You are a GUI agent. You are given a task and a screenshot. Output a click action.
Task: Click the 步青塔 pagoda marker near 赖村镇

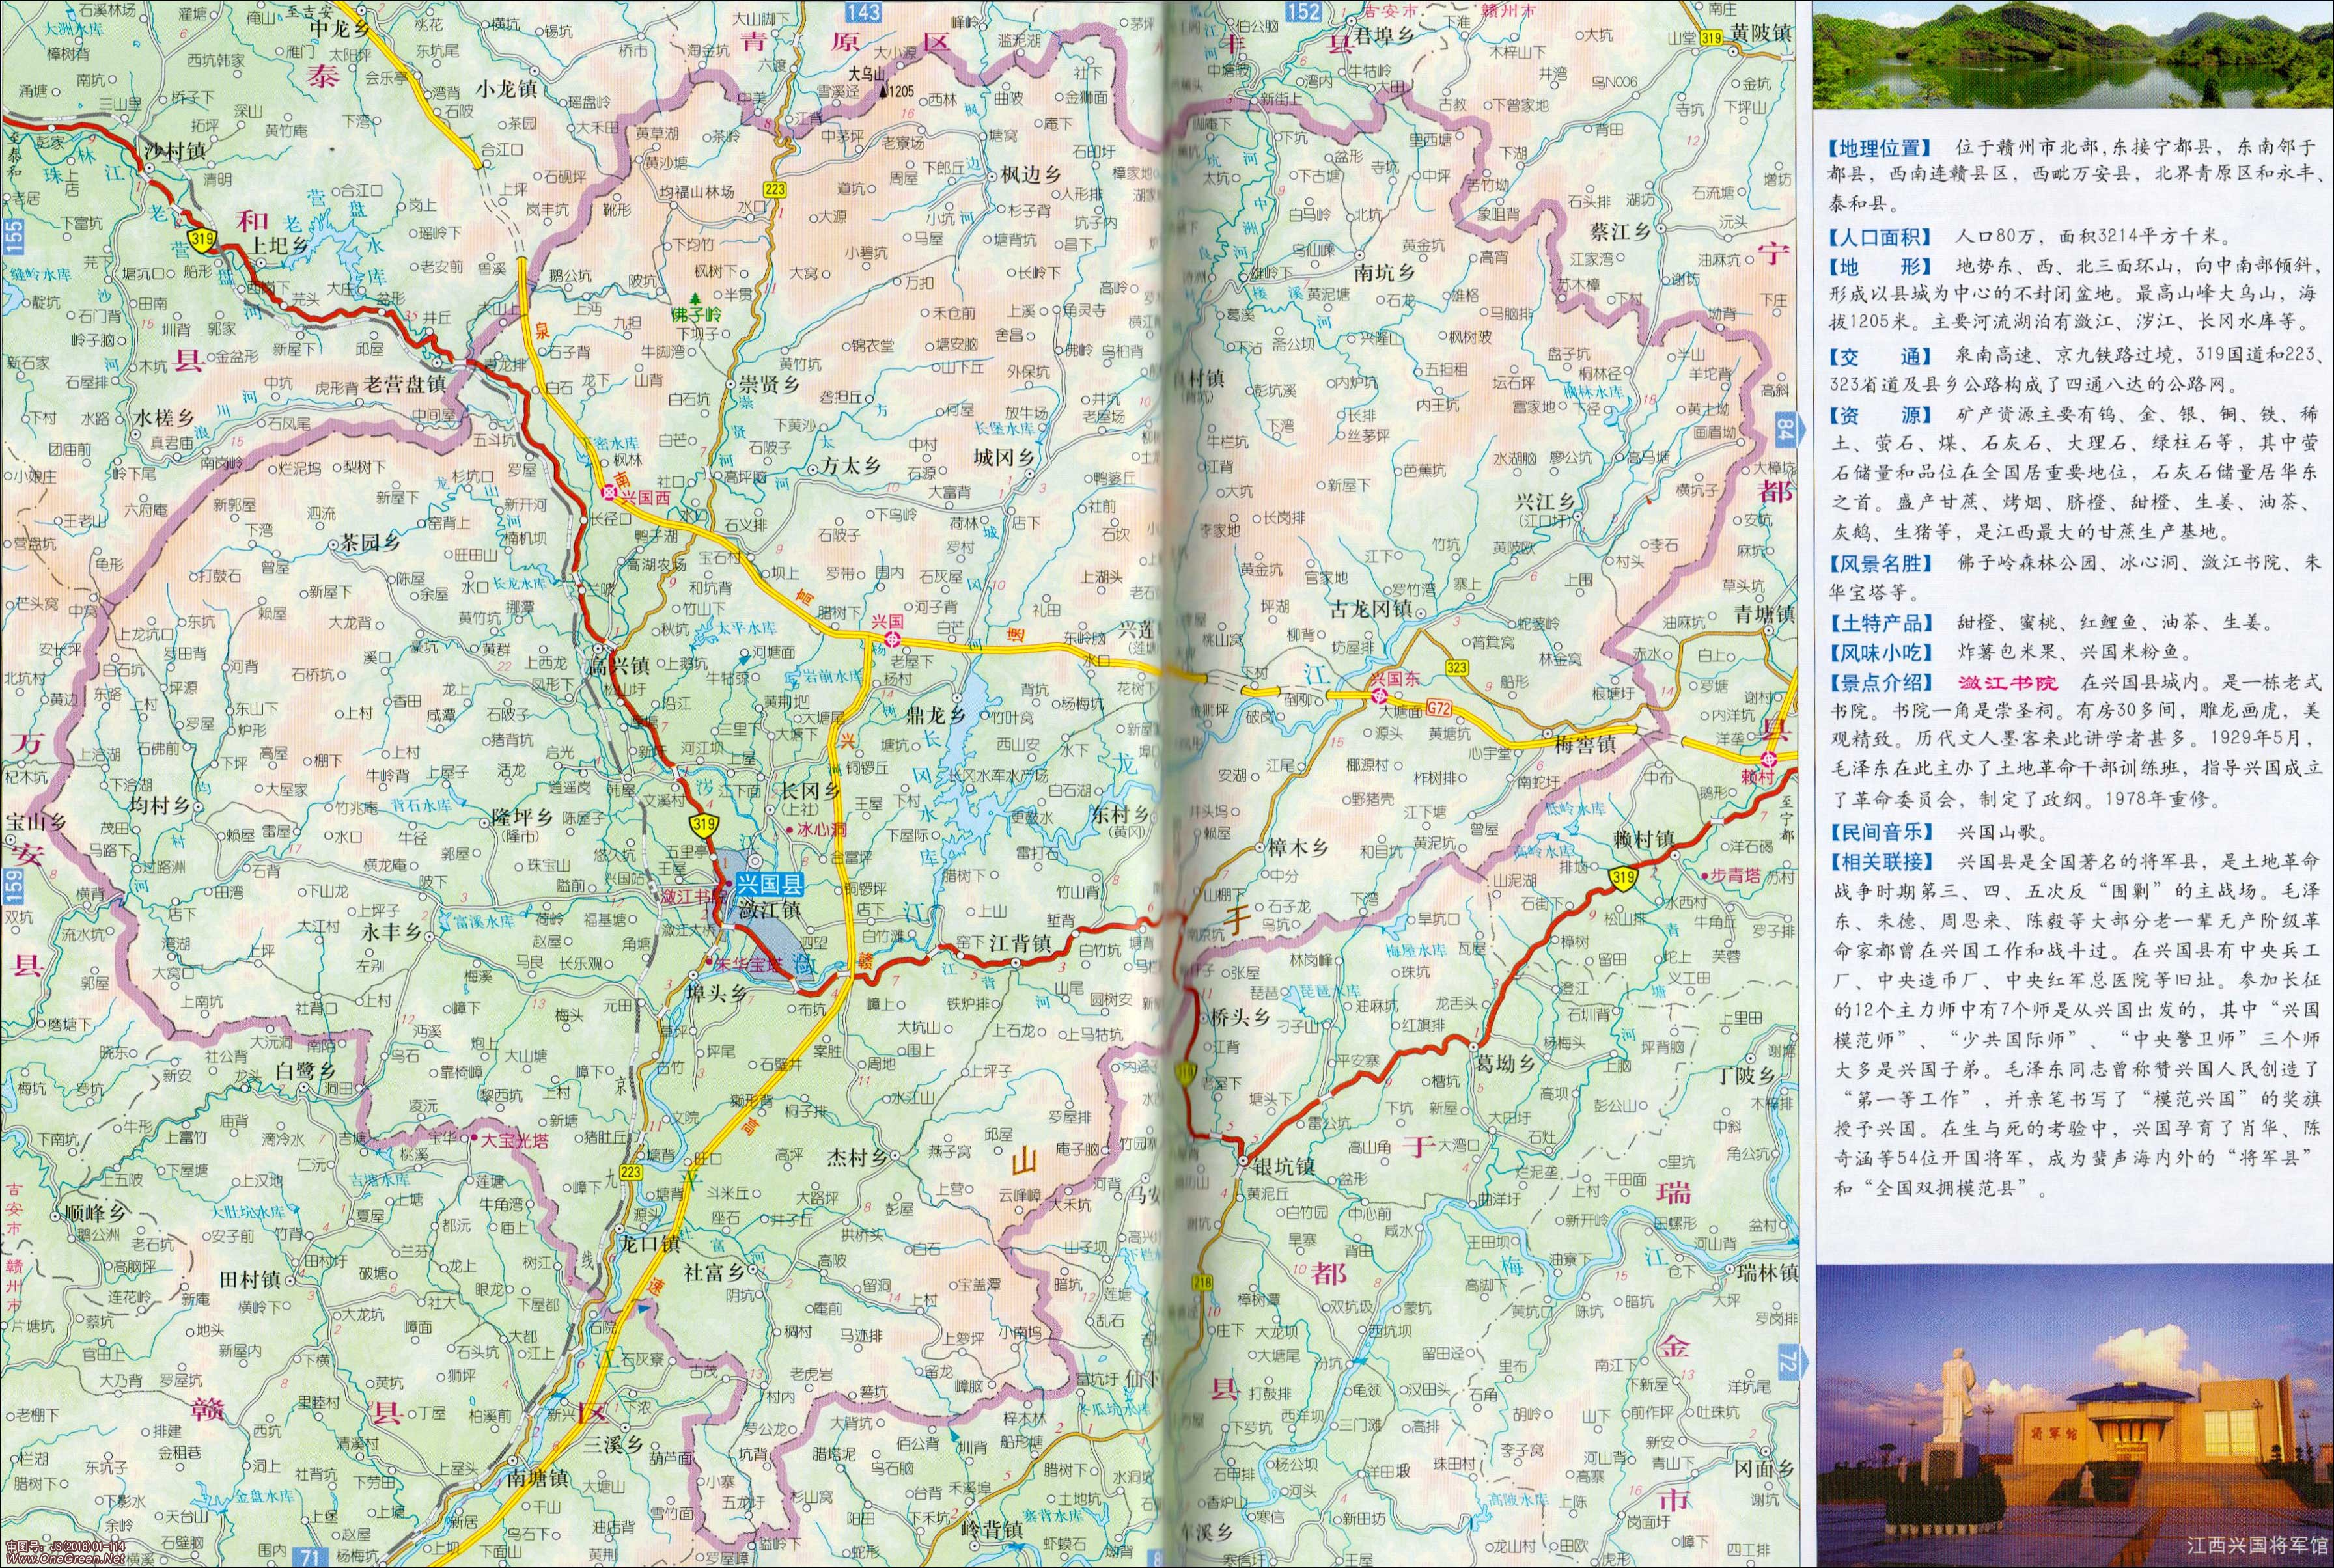pos(1704,876)
